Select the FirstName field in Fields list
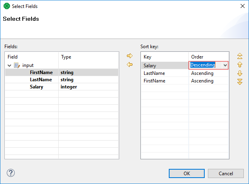Screen dimensions: 249x184 pyautogui.click(x=41, y=72)
